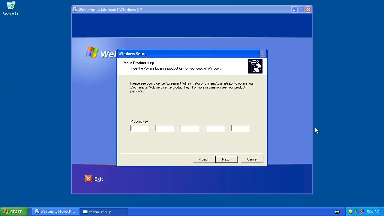
Task: Click the 'Product key:' label
Action: coord(139,121)
